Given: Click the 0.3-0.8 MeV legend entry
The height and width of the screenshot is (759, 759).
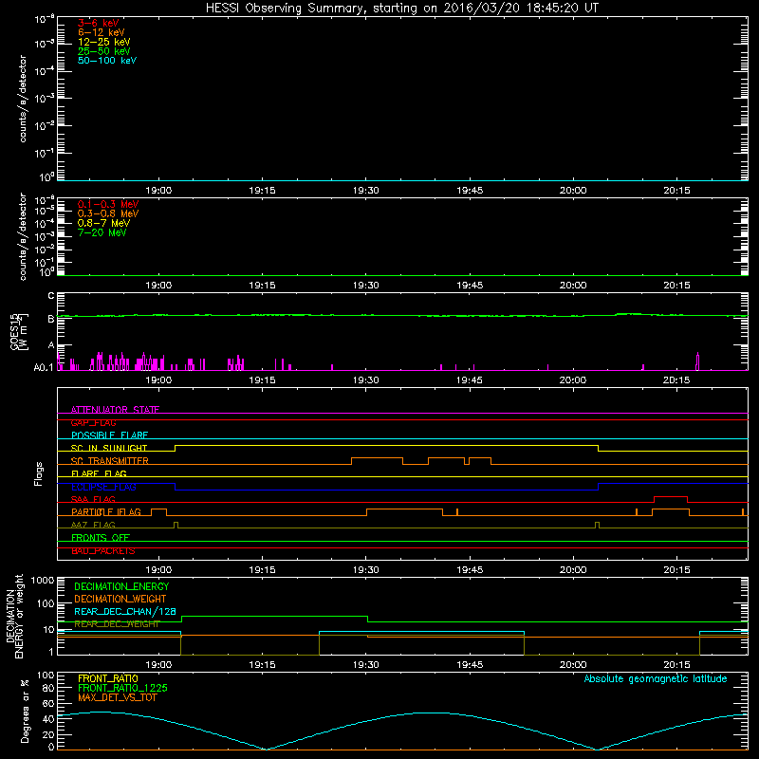Looking at the screenshot, I should pos(108,213).
